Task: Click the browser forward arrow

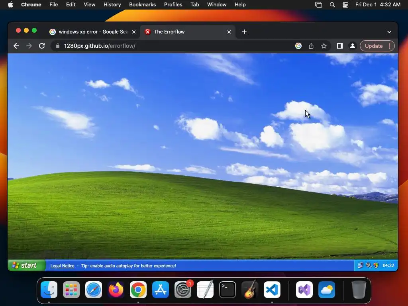Action: tap(29, 46)
